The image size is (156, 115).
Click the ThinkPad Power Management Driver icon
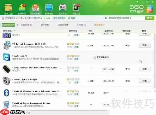click(x=6, y=104)
